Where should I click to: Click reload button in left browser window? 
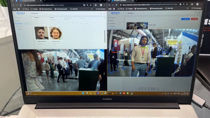pos(21,5)
